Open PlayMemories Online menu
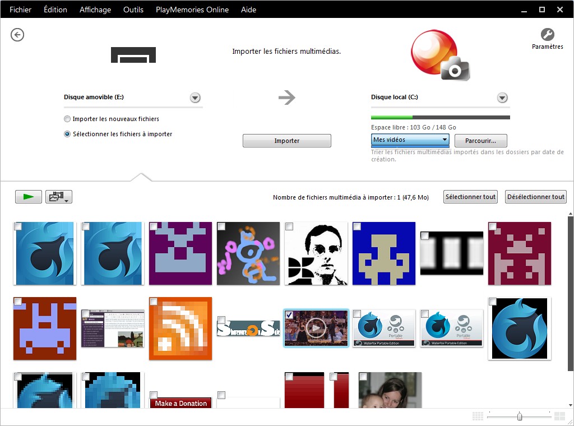Screen dimensions: 574x426 click(x=192, y=10)
